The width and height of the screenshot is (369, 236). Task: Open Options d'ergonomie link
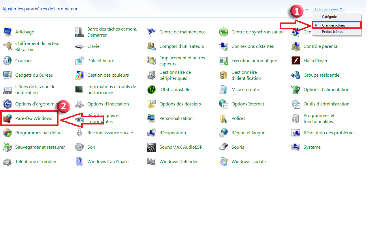(x=37, y=104)
